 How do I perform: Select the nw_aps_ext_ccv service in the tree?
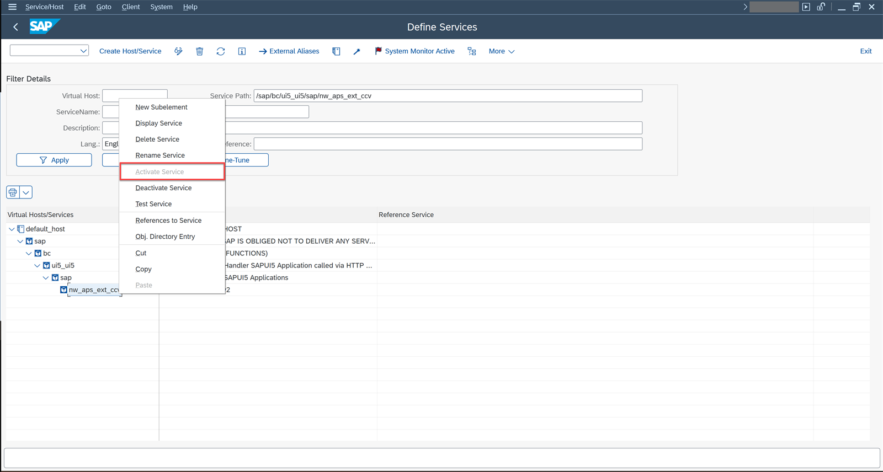(94, 289)
